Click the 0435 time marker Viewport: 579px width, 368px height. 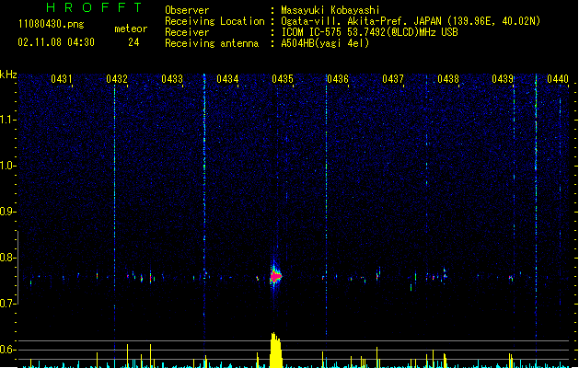coord(283,79)
